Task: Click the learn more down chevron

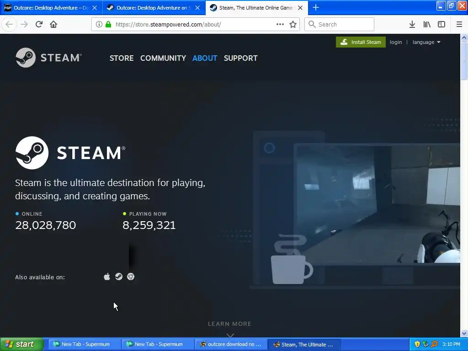Action: (230, 335)
